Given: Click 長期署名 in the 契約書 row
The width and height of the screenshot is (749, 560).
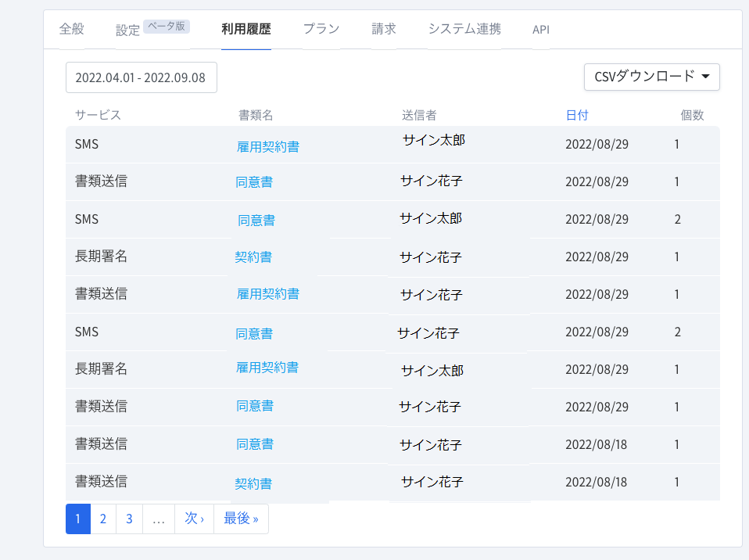Looking at the screenshot, I should 101,256.
